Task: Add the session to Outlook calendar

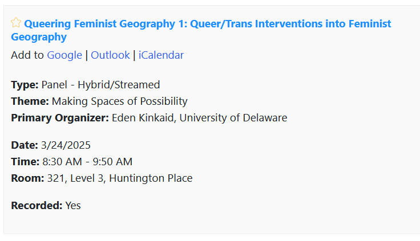Action: click(x=110, y=55)
